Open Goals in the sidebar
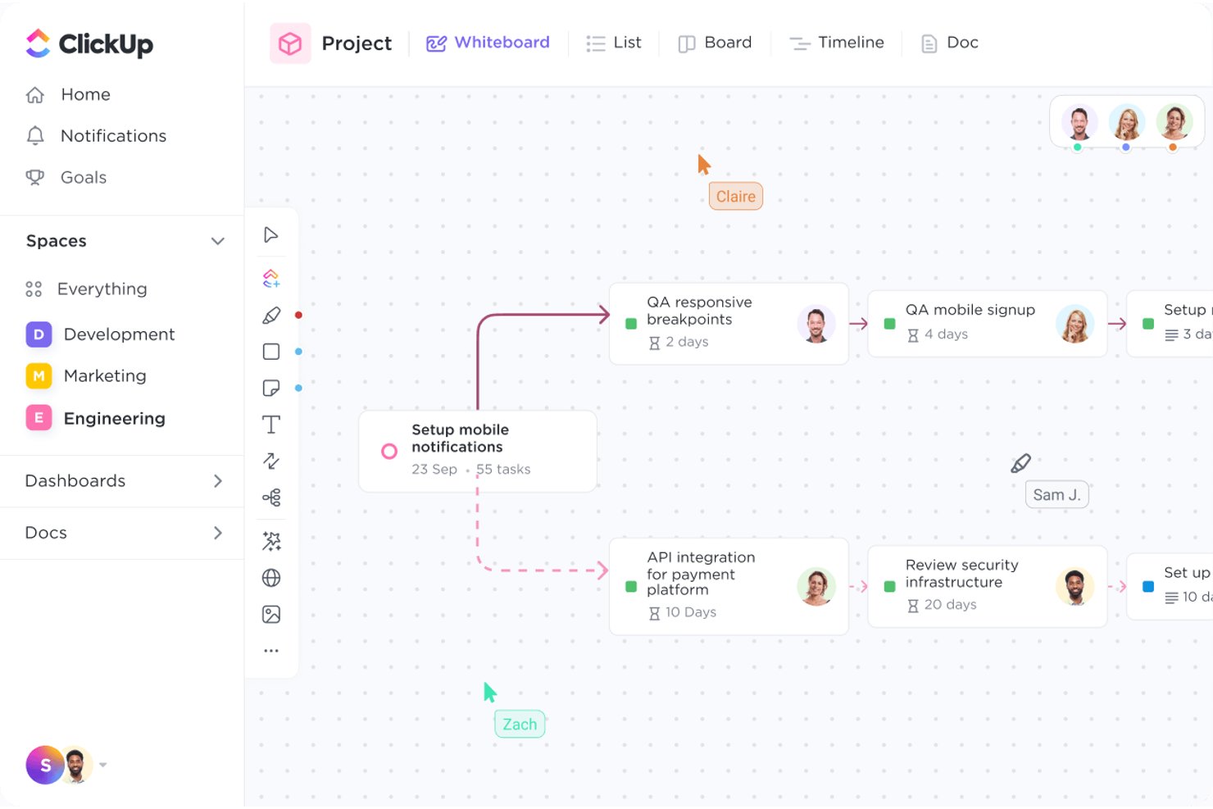1213x809 pixels. pos(66,177)
